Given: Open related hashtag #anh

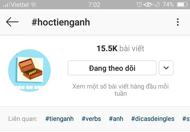Looking at the screenshot, I should (x=116, y=119).
